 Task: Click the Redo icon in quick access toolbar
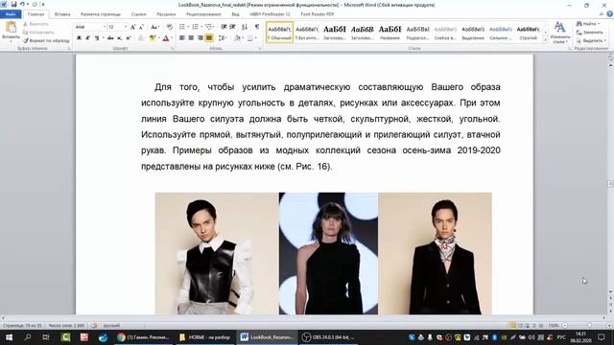point(35,4)
